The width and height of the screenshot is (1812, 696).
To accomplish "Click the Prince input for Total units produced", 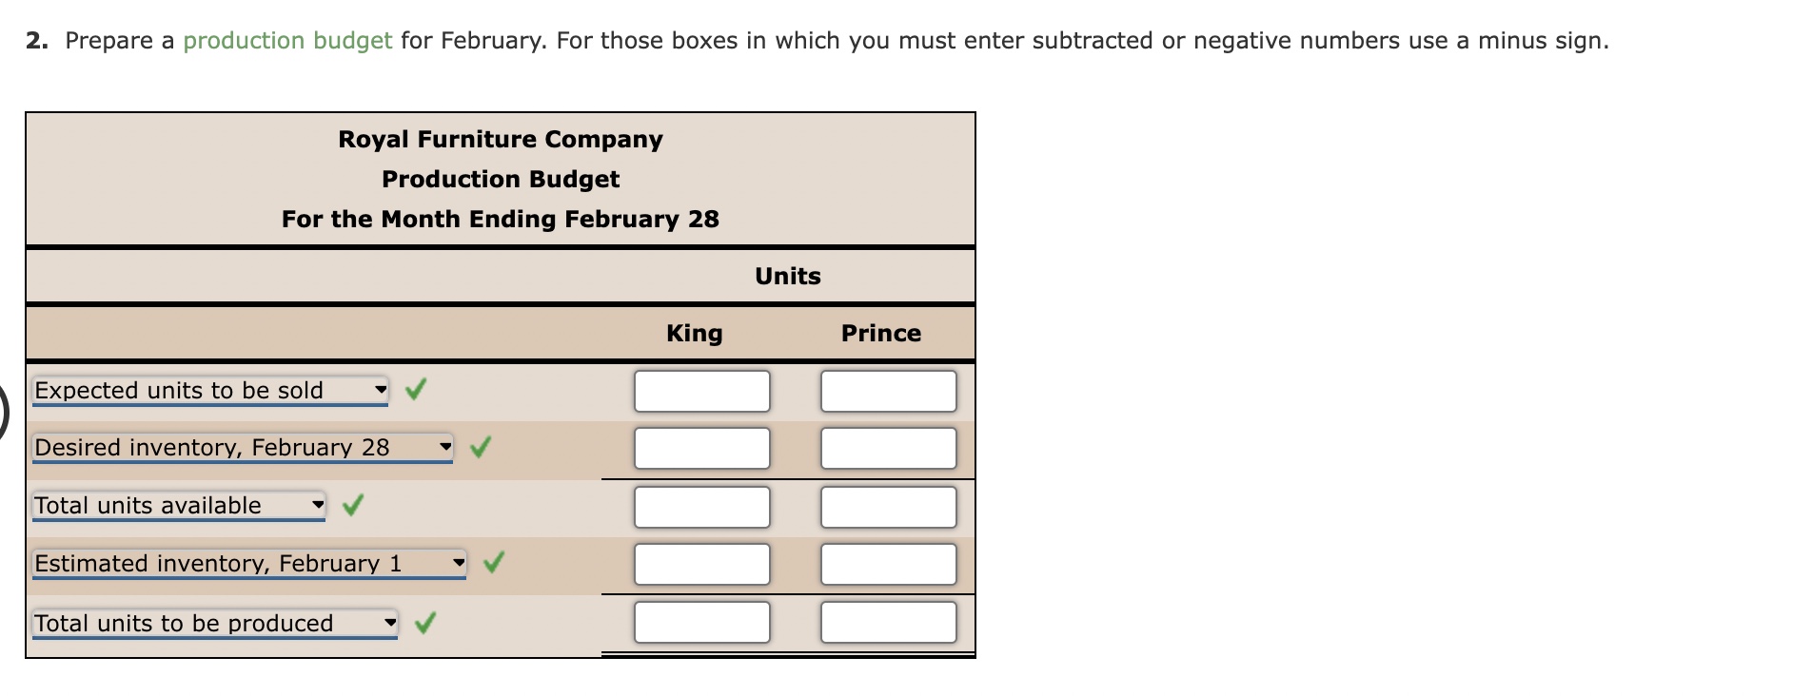I will (887, 623).
